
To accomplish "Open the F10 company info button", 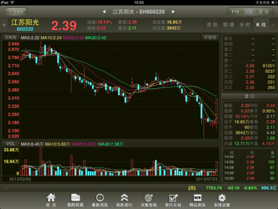I will (x=235, y=12).
